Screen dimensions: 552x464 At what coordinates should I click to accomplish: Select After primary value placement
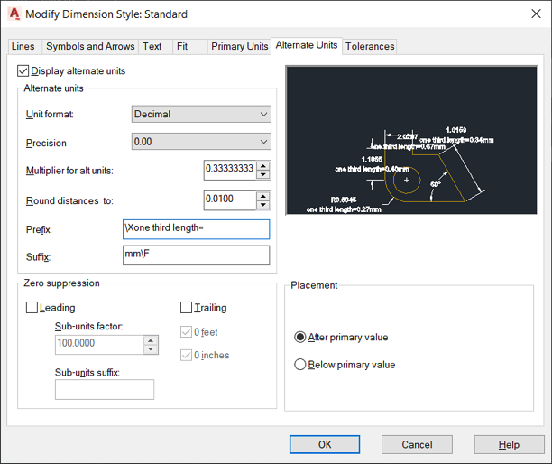(x=301, y=337)
